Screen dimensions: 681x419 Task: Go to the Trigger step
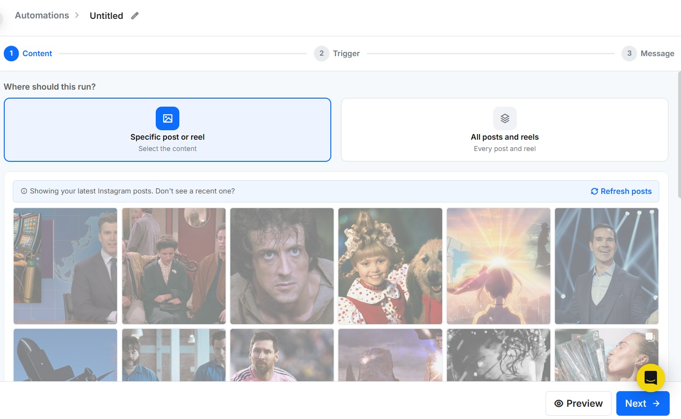(x=337, y=53)
